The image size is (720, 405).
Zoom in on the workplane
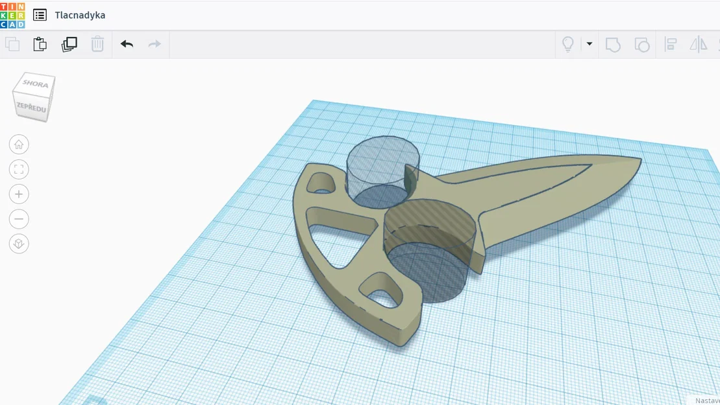click(19, 194)
